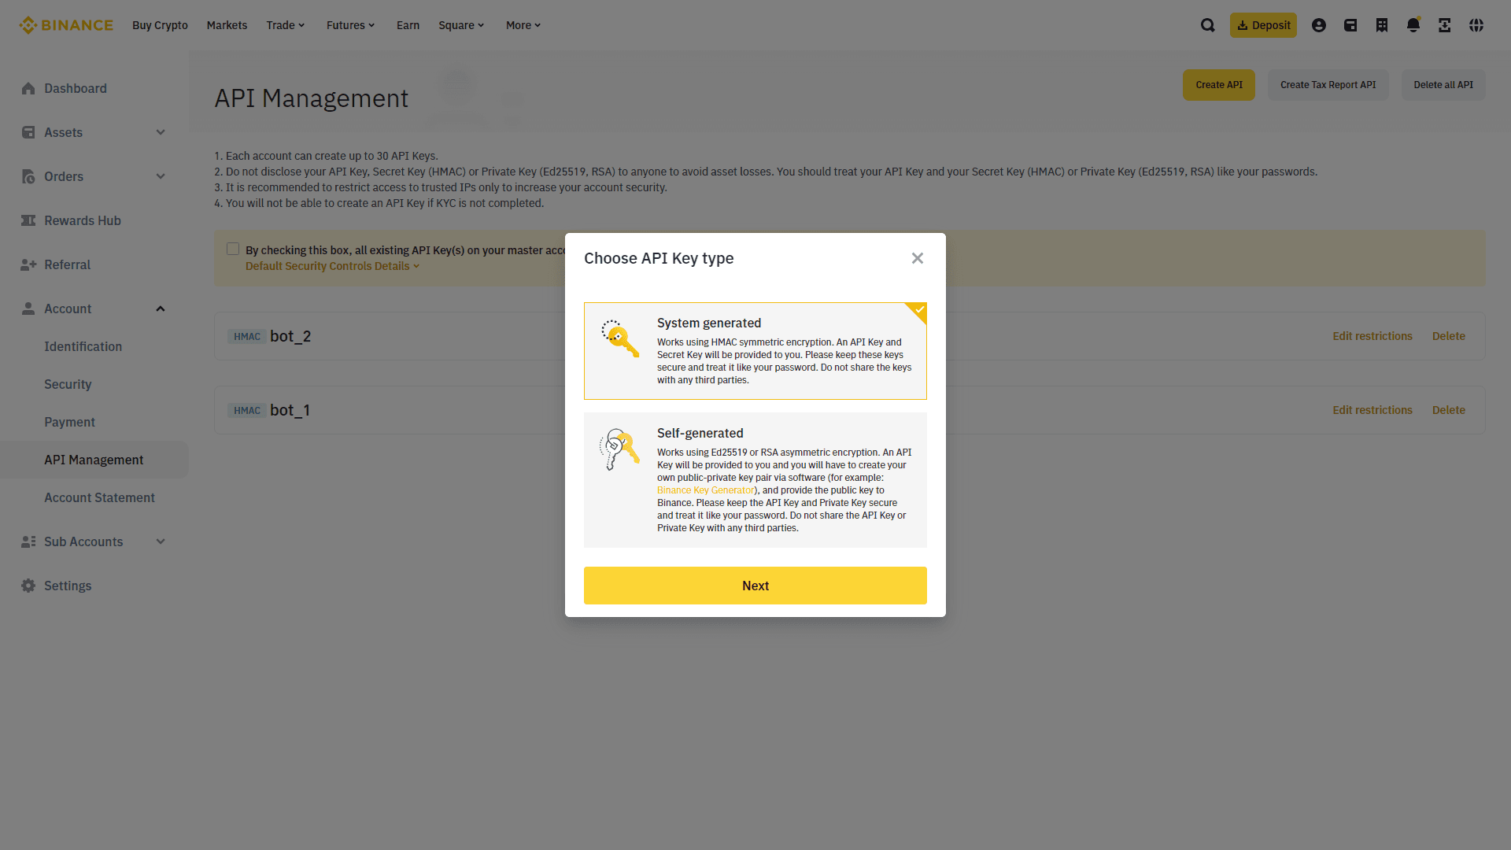Image resolution: width=1511 pixels, height=850 pixels.
Task: Check the default security controls checkbox
Action: click(233, 249)
